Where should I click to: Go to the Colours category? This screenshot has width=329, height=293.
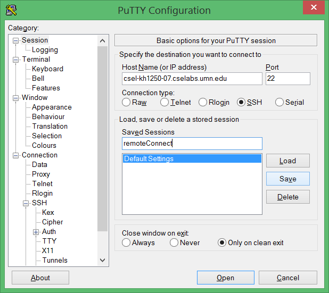(44, 145)
